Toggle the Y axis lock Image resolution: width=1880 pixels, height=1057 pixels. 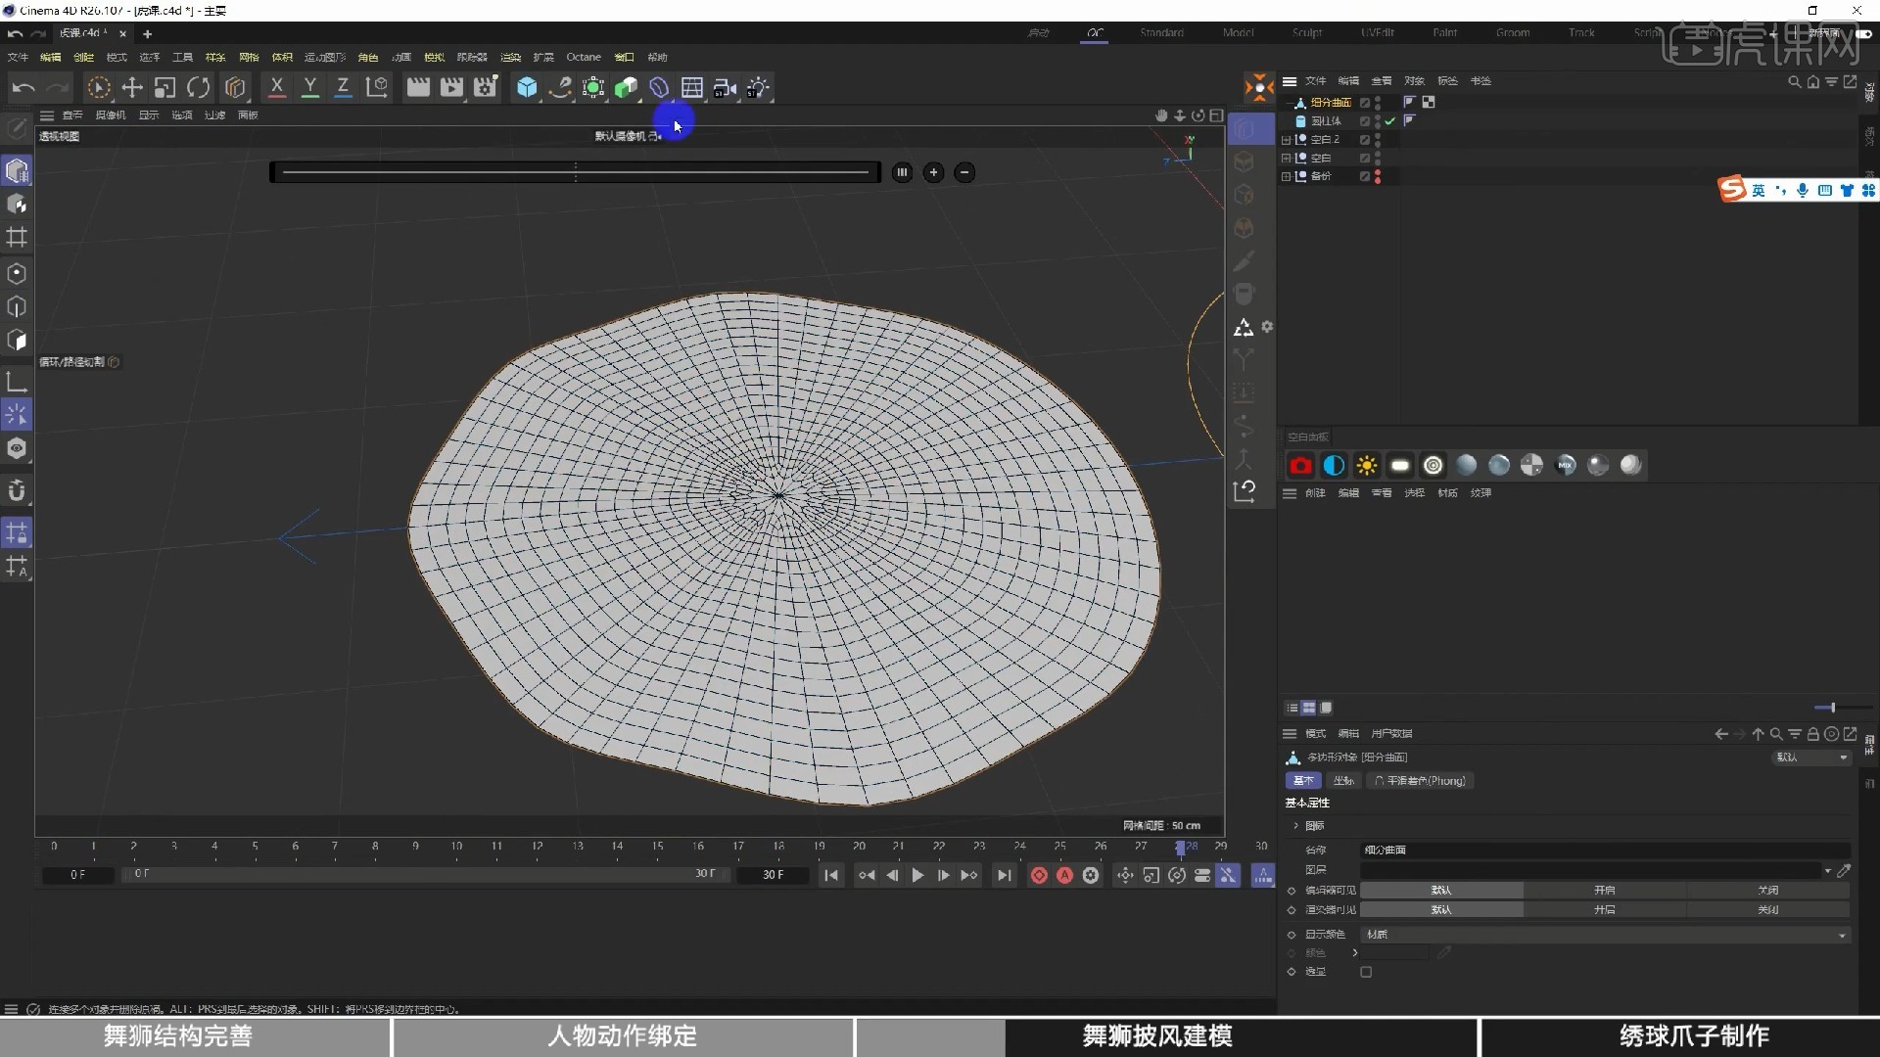coord(310,88)
